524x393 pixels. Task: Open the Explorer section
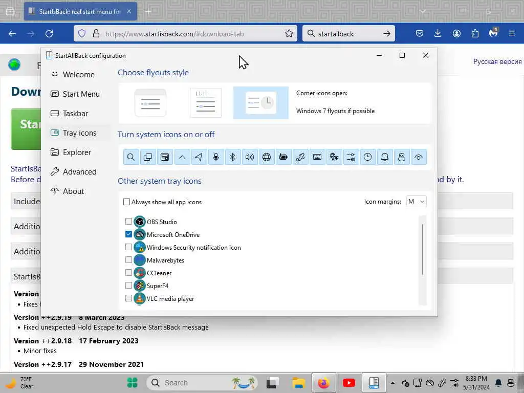pos(77,152)
